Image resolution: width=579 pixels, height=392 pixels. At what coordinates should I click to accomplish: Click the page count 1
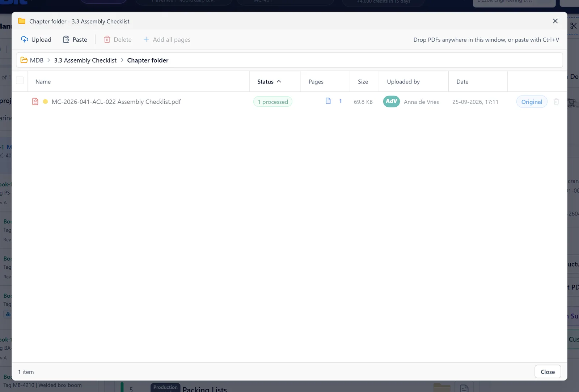pyautogui.click(x=341, y=101)
